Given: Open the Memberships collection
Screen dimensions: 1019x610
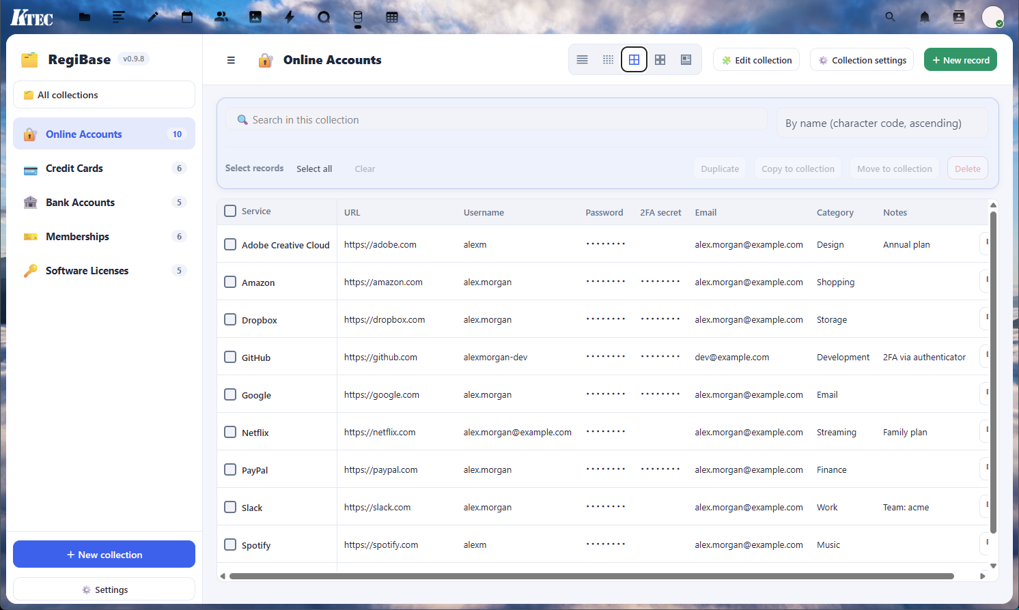Looking at the screenshot, I should click(x=104, y=236).
